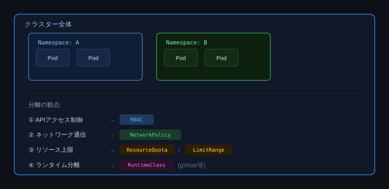Click the RuntimeClass badge
This screenshot has width=389, height=189.
[147, 165]
